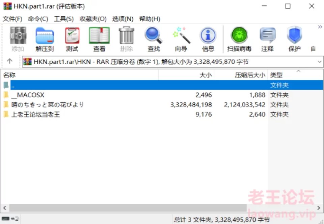Launch the 向导 (Wizard) wand icon
Image resolution: width=324 pixels, height=224 pixels.
[x=181, y=39]
